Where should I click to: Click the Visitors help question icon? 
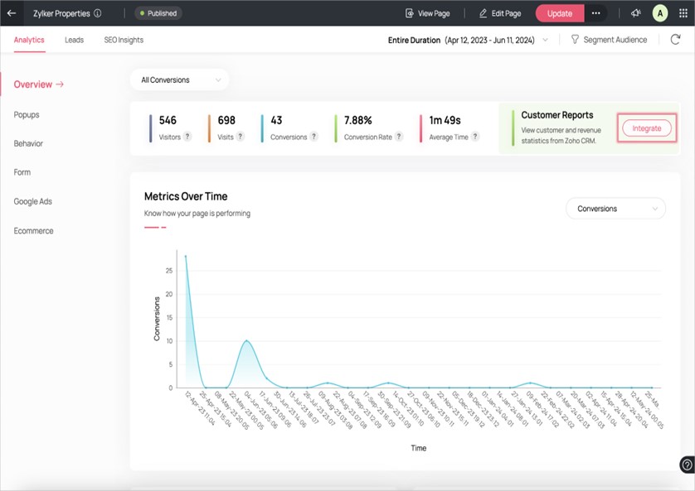coord(185,137)
